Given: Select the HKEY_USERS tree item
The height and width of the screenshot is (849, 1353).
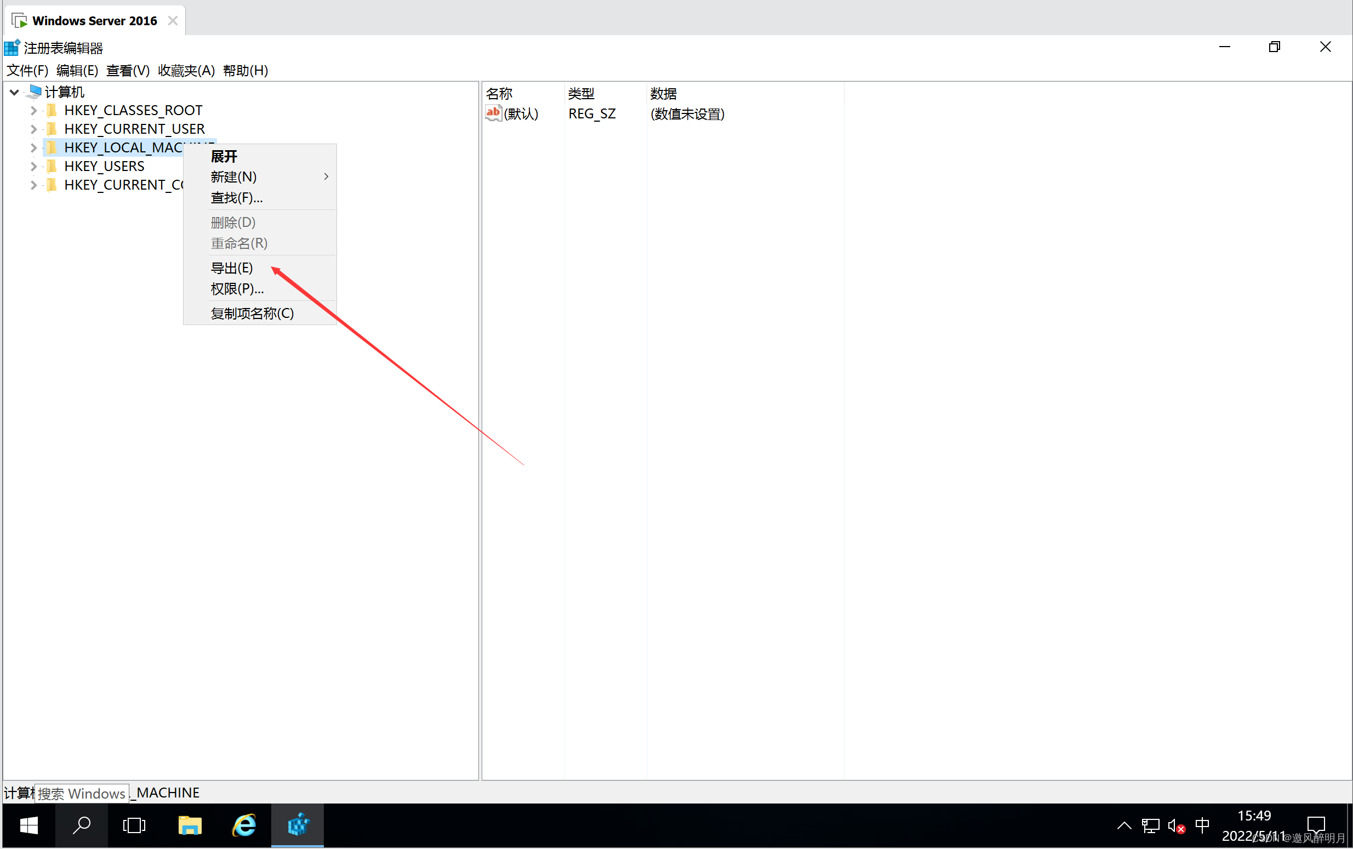Looking at the screenshot, I should point(105,166).
